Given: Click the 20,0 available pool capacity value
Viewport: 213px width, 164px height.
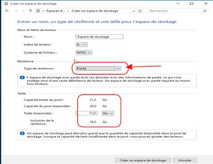Looking at the screenshot, I should pos(93,106).
